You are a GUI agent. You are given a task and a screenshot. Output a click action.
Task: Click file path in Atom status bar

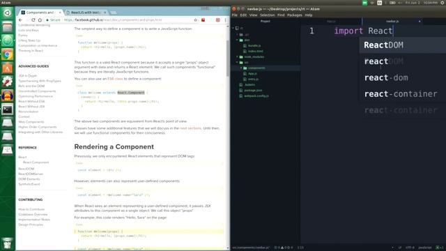251,248
